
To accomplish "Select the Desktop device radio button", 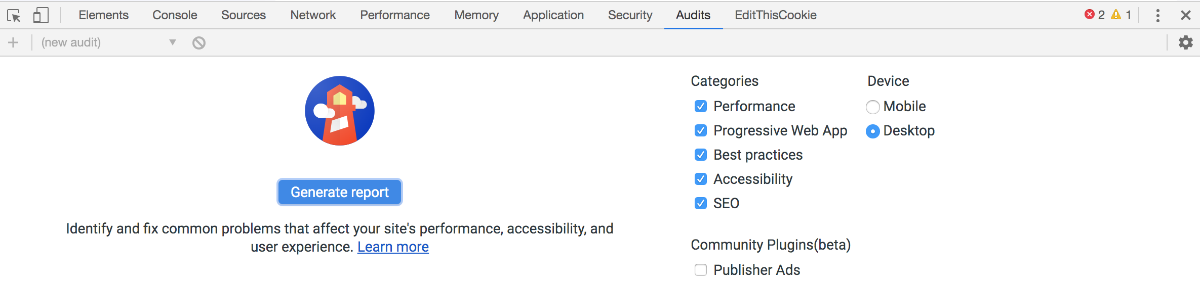I will pos(873,131).
